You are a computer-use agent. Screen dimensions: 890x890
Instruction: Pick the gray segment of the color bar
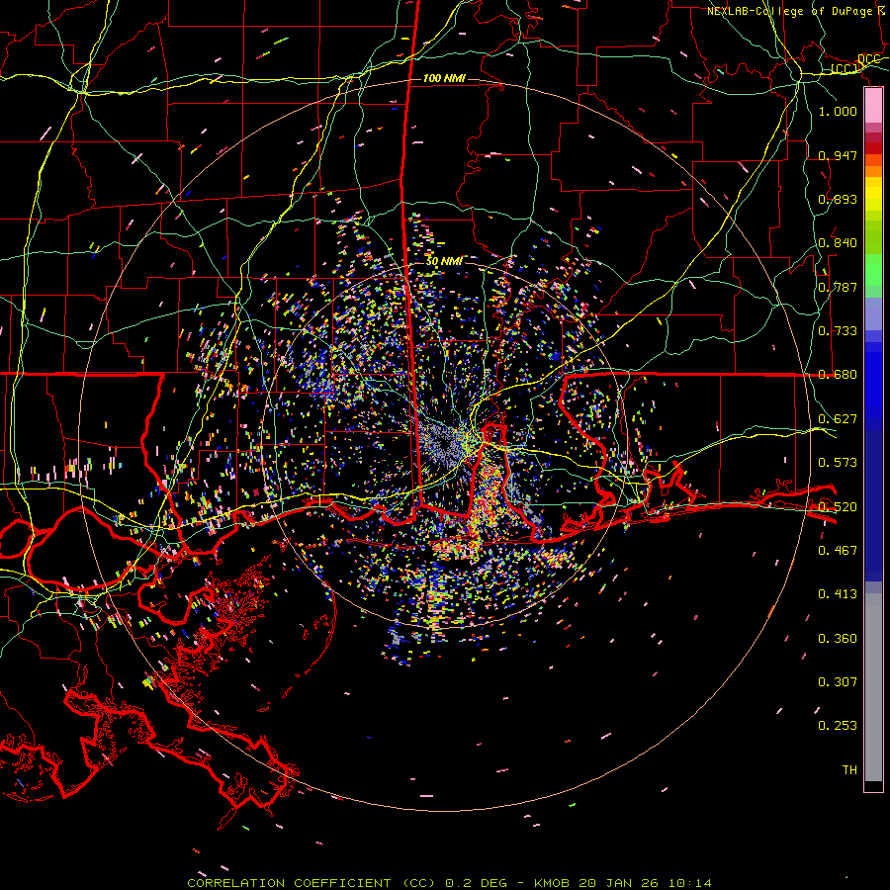[873, 687]
